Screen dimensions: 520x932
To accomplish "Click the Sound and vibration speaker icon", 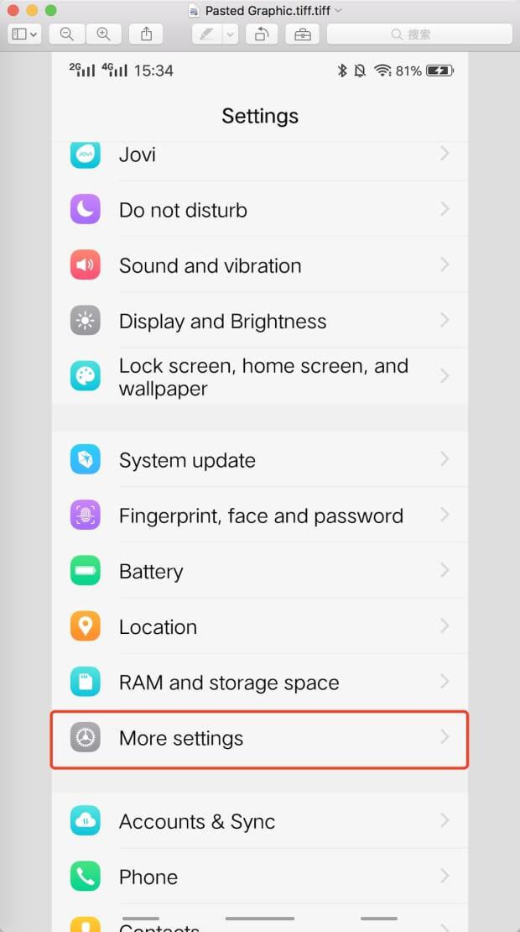I will pyautogui.click(x=86, y=265).
